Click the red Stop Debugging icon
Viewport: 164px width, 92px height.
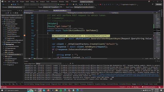click(x=100, y=5)
